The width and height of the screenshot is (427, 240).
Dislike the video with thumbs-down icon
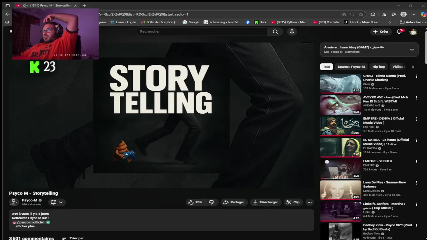pyautogui.click(x=211, y=202)
